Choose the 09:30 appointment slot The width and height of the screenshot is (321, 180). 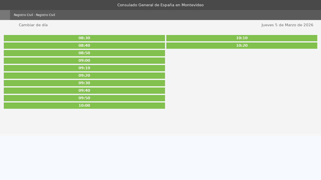click(x=84, y=83)
